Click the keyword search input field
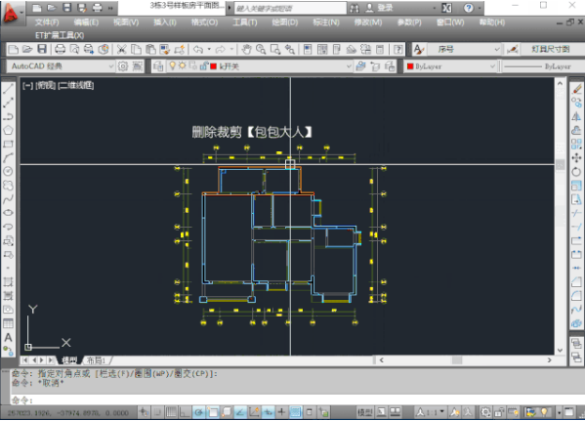Screen dimensions: 585x421 290,8
